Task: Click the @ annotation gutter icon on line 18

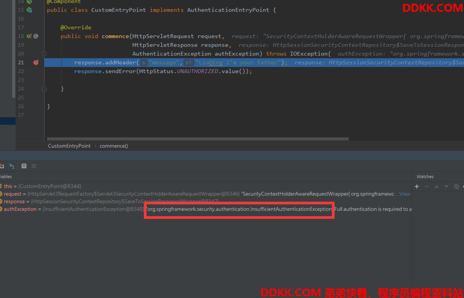Action: tap(36, 36)
